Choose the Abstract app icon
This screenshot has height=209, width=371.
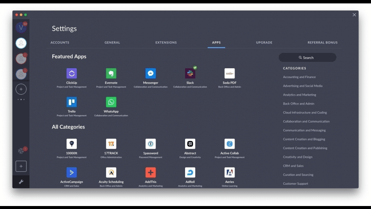click(190, 144)
